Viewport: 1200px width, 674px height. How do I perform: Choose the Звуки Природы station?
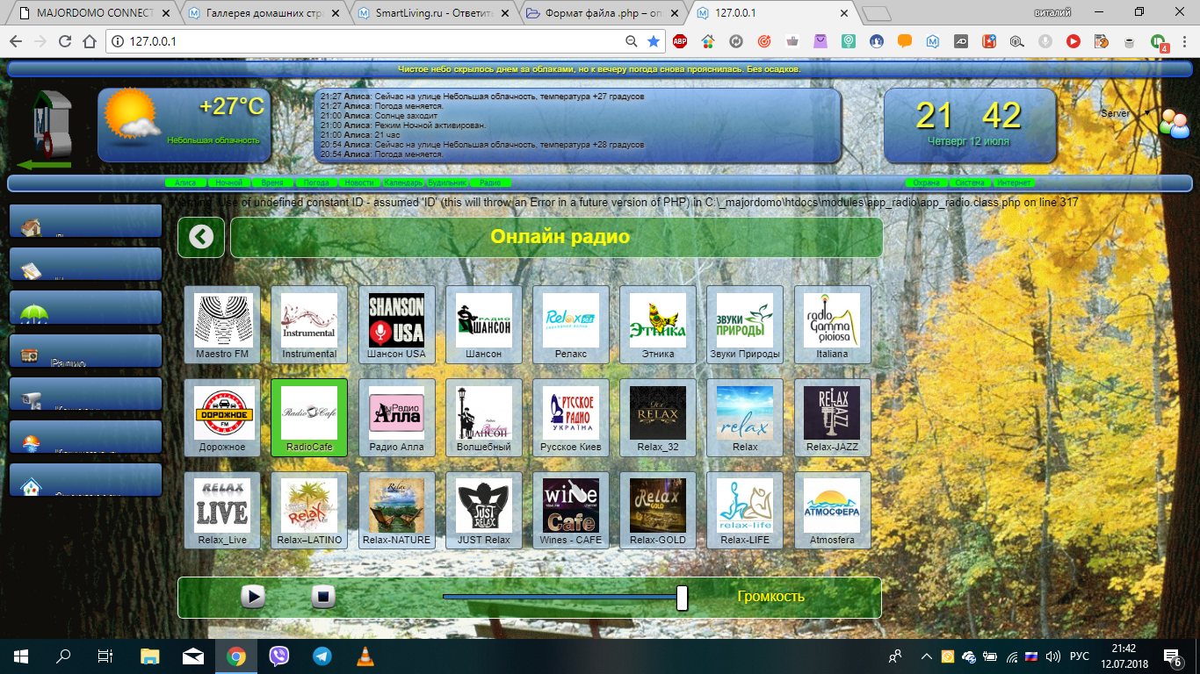click(x=745, y=325)
